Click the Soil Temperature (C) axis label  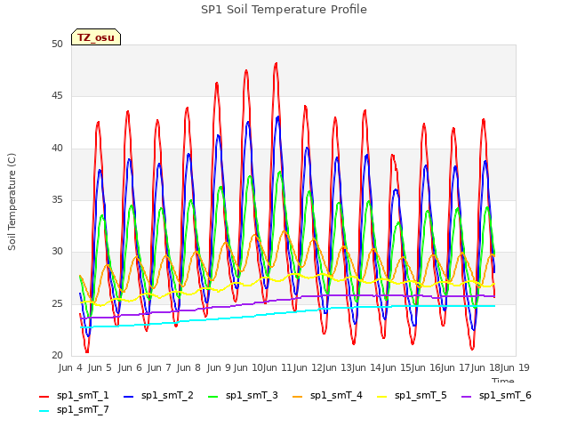(12, 202)
